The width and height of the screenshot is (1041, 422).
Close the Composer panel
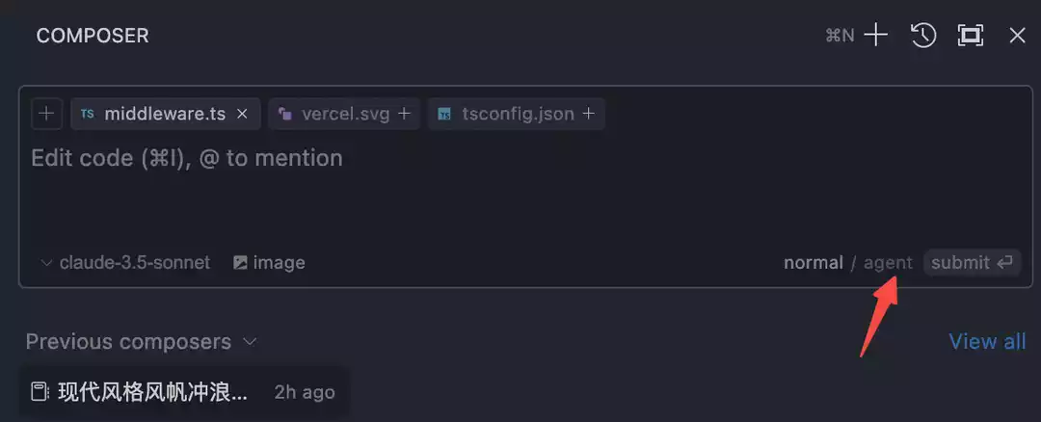point(1017,36)
